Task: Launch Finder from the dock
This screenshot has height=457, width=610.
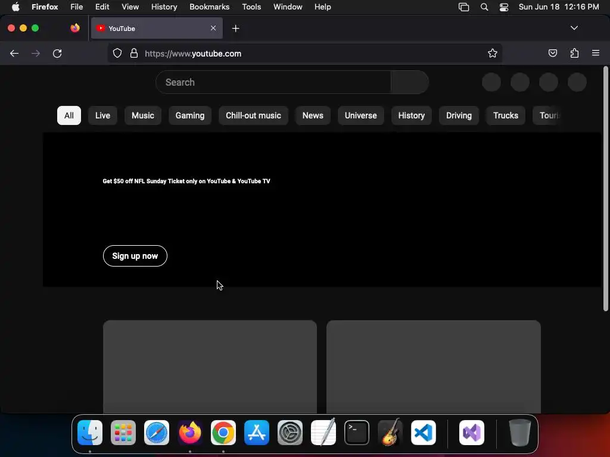Action: 90,433
